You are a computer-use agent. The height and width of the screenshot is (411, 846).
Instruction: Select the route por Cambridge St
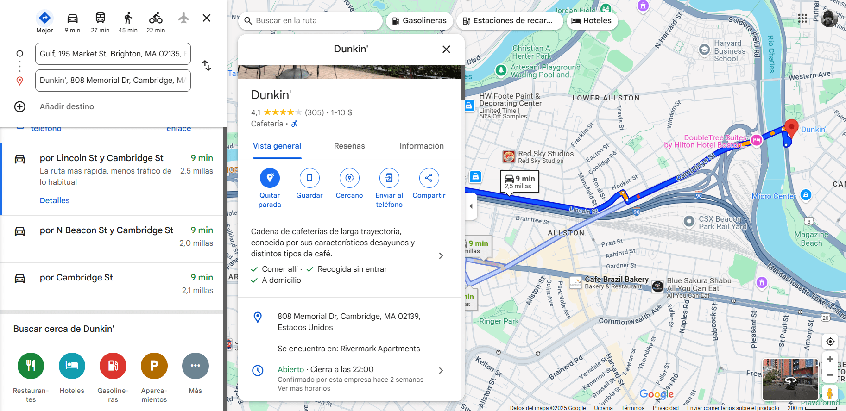click(112, 286)
